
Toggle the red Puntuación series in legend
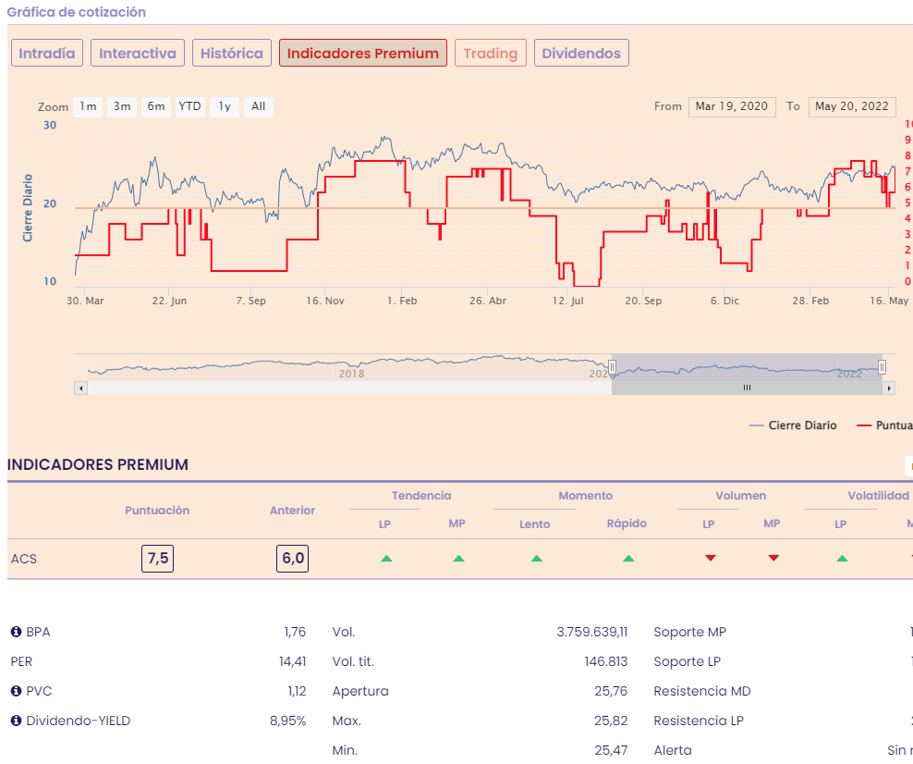[884, 425]
